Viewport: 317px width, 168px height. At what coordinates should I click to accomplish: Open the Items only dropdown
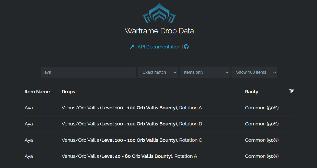205,72
